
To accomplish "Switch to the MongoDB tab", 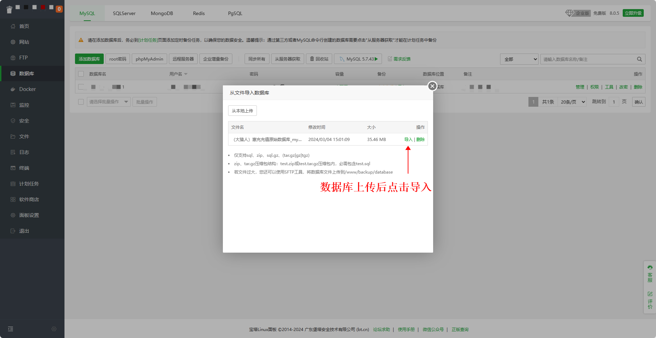I will pos(162,13).
